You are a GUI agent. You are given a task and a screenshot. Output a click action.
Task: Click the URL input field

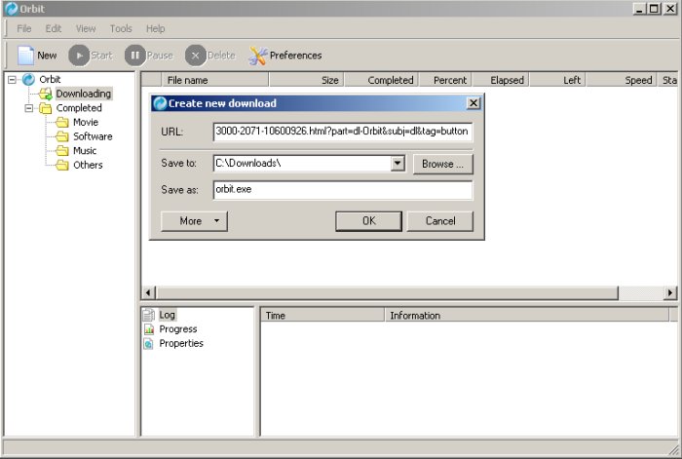pos(343,132)
